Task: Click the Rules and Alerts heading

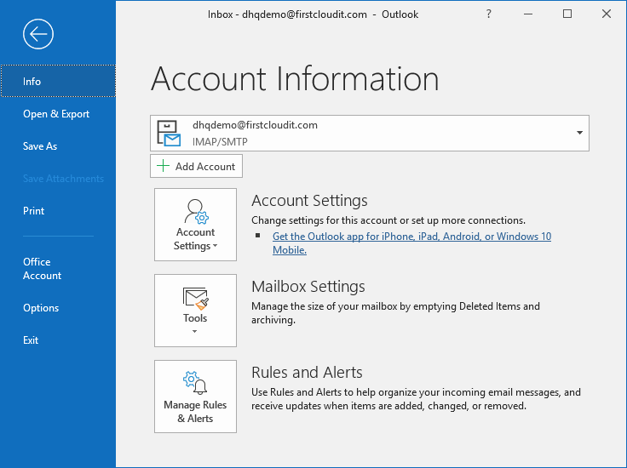Action: [307, 372]
